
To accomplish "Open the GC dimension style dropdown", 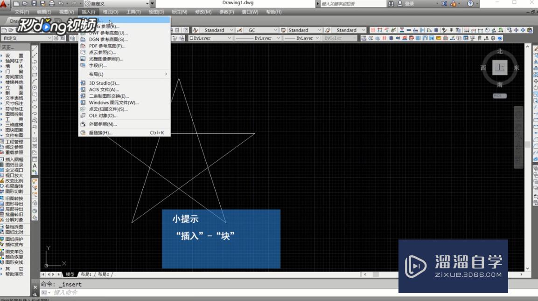I will tap(275, 30).
